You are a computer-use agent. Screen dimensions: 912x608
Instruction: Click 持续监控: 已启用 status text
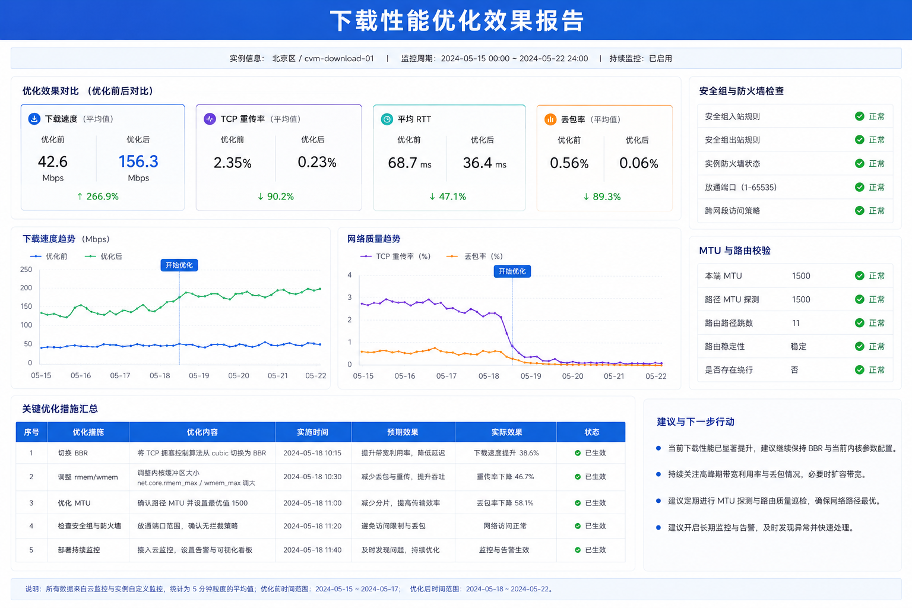pyautogui.click(x=641, y=58)
